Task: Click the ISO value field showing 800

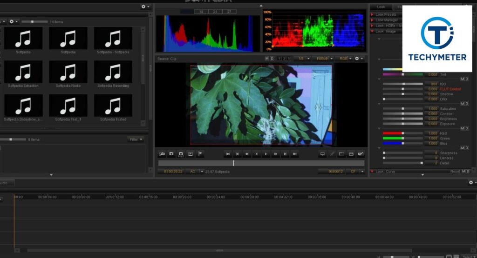Action: click(431, 84)
